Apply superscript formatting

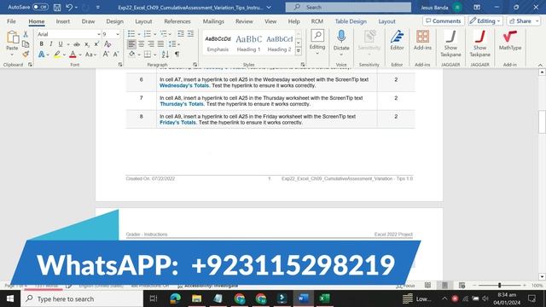pos(96,44)
